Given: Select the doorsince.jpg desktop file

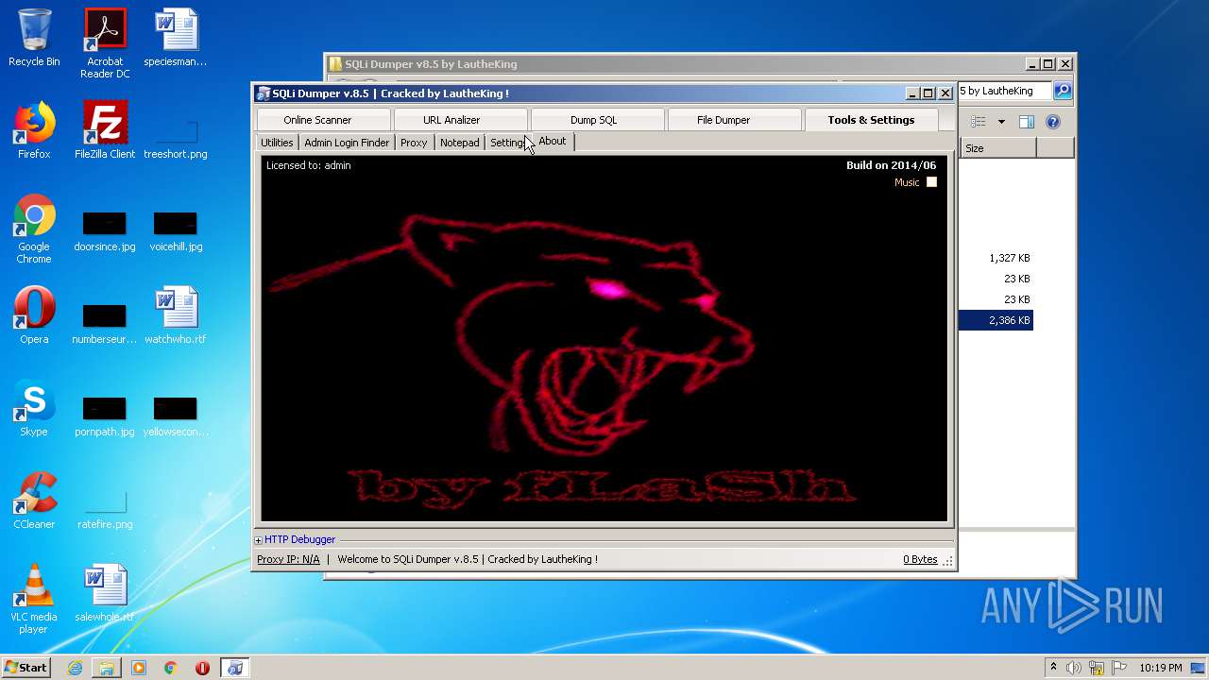Looking at the screenshot, I should click(x=105, y=231).
